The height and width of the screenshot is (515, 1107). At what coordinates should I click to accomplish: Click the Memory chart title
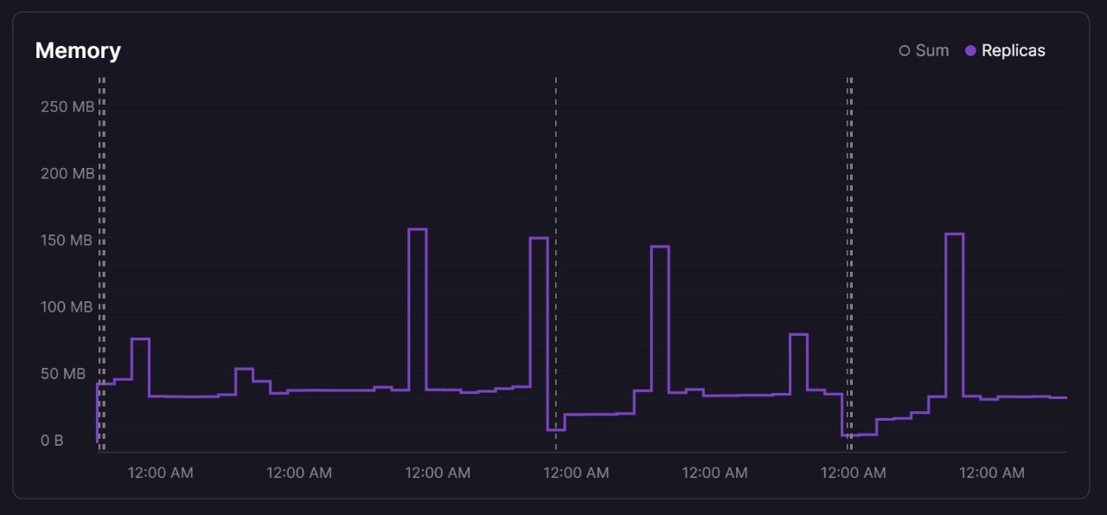(78, 51)
